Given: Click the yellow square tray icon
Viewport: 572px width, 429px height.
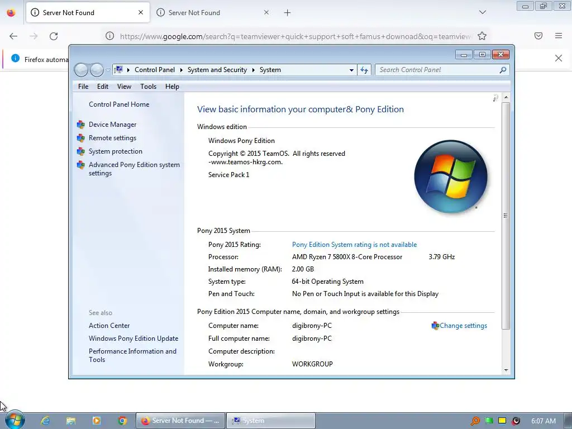Looking at the screenshot, I should point(502,421).
